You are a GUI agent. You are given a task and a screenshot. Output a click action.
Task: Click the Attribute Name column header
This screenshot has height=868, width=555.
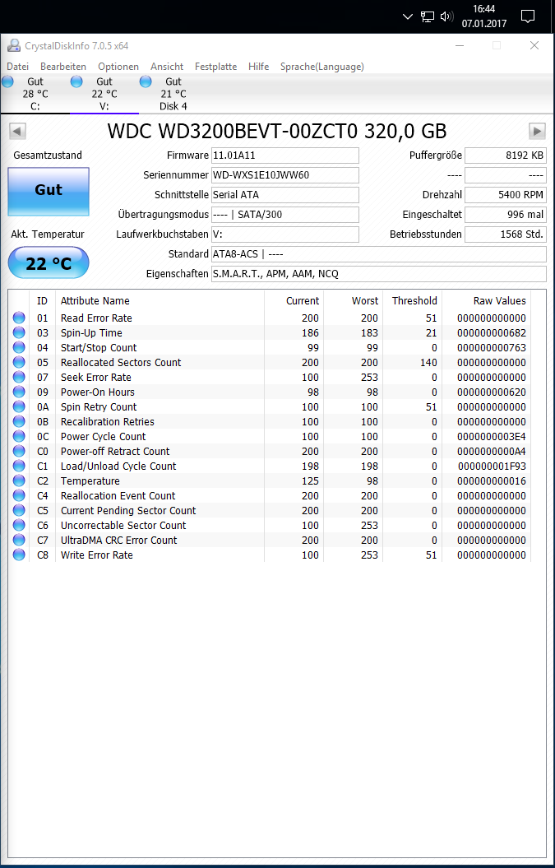95,300
